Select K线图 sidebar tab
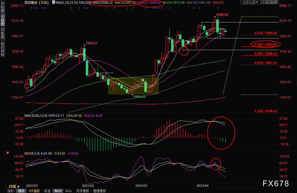 2,20
